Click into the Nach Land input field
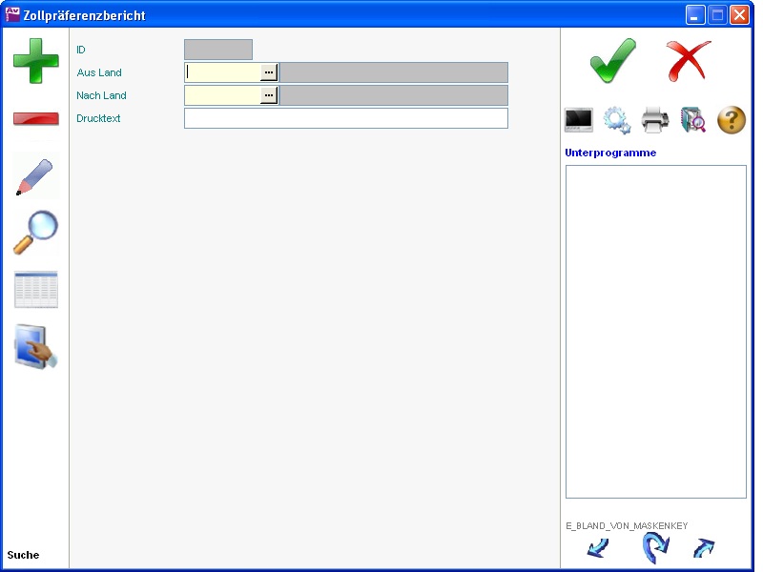Image resolution: width=763 pixels, height=572 pixels. (x=223, y=95)
